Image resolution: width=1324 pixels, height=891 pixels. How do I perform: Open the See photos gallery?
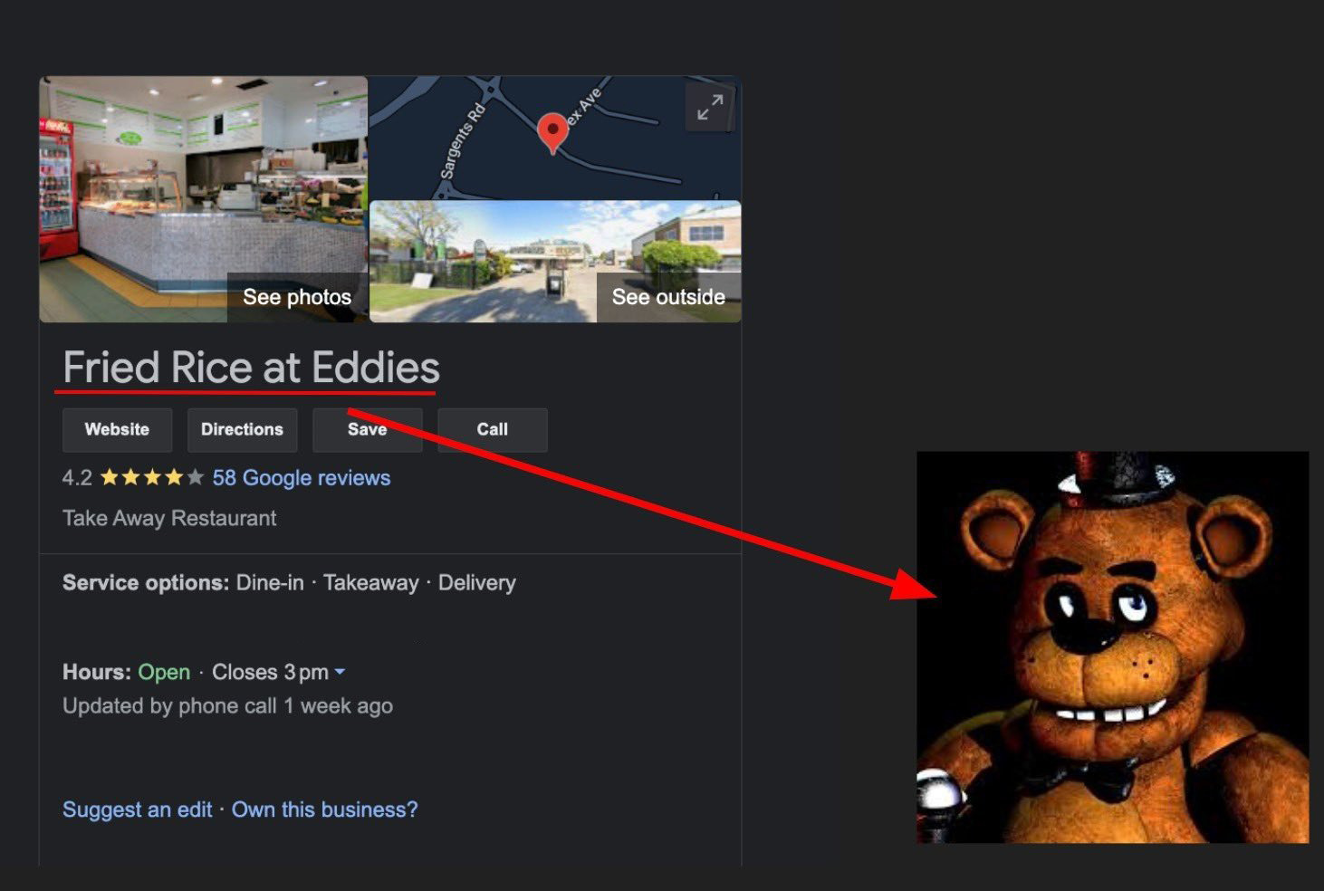point(297,297)
